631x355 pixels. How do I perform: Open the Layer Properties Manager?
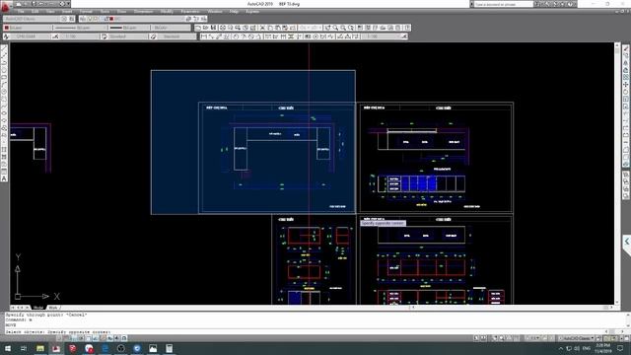click(x=82, y=19)
